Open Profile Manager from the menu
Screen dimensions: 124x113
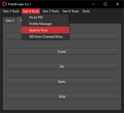45,24
